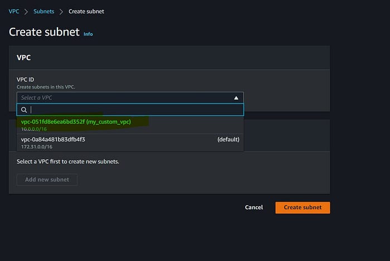Choose the vpc-0a84a481b83dfb4f3 default VPC
Viewport: 390px width, 261px height.
click(x=130, y=143)
